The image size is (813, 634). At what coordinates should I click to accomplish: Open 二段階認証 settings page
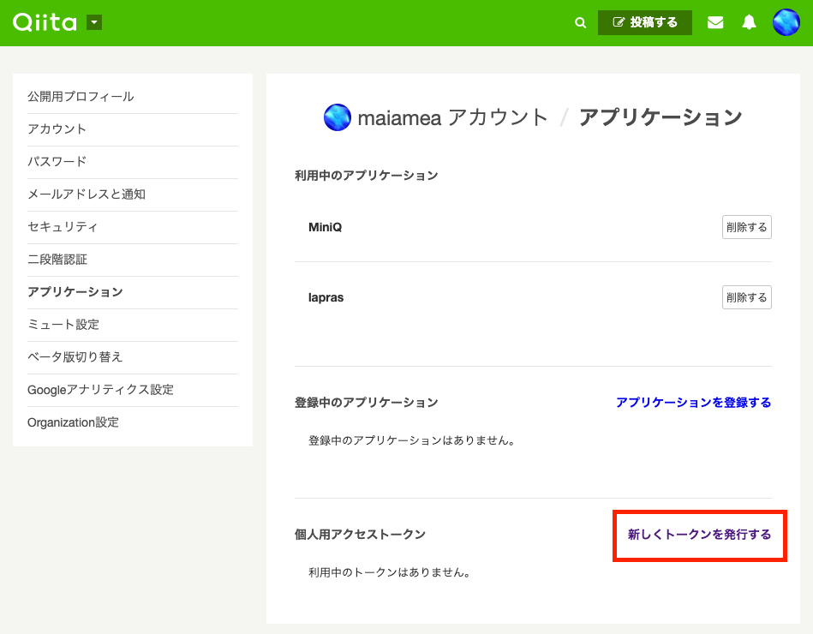click(x=57, y=260)
